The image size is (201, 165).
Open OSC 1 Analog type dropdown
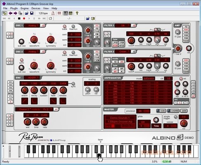32,26
